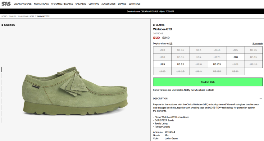This screenshot has height=141, width=264.
Task: Go to Clarks Wallabee breadcrumb
Action: click(x=26, y=16)
